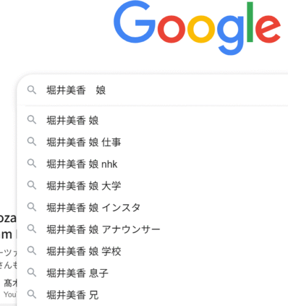This screenshot has height=306, width=288.
Task: Click the magnifier icon beside 堀井美香 娘 アナウンサー
Action: [32, 229]
